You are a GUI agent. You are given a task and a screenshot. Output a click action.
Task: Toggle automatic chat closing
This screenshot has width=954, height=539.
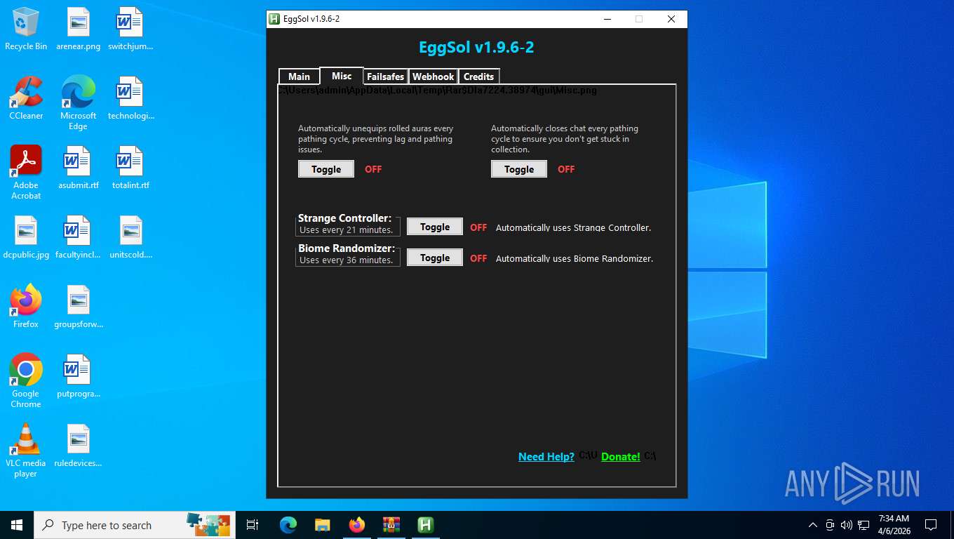tap(519, 169)
